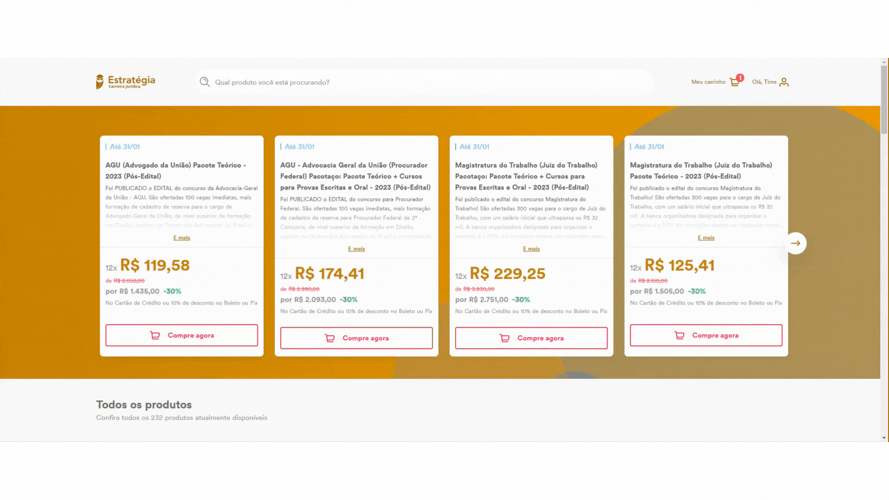
Task: Expand 'E mais' on Magistratura Pacote Teórico card
Action: (x=706, y=238)
